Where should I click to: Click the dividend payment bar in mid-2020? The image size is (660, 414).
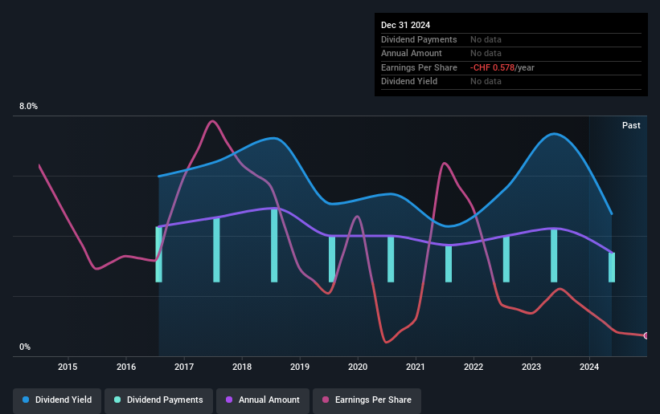click(391, 259)
